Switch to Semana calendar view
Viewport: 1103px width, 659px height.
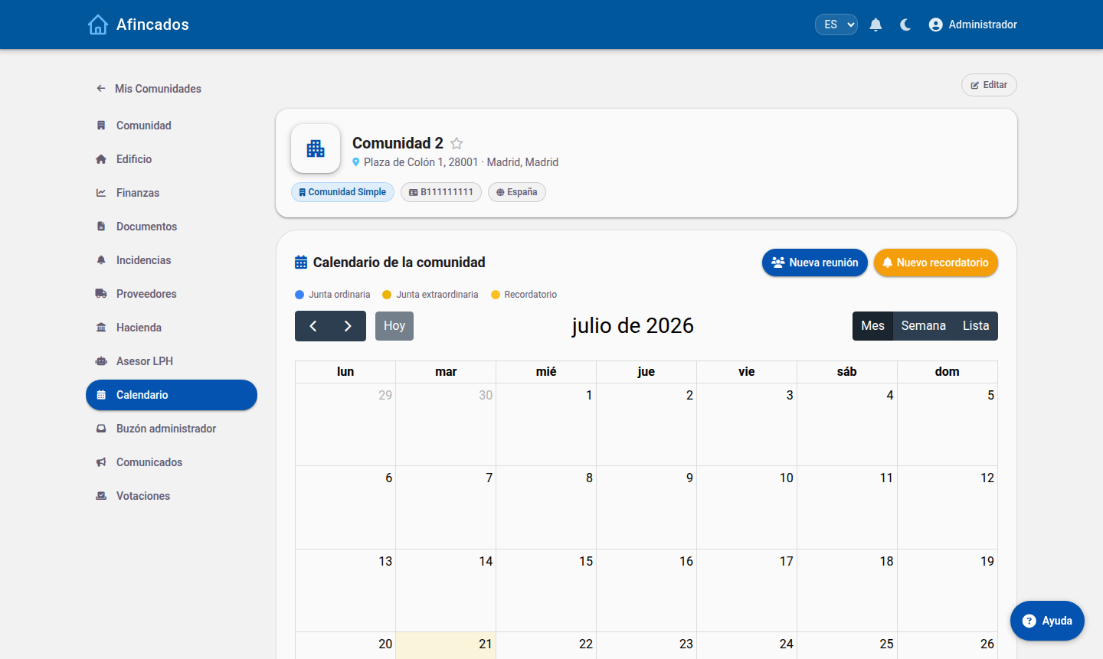tap(924, 326)
